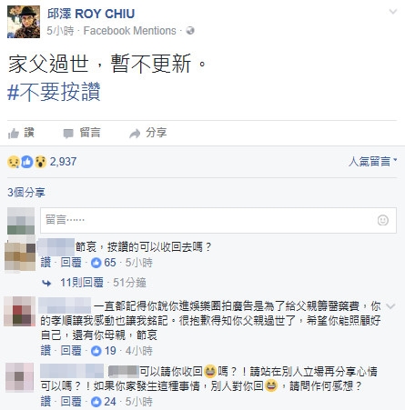
Task: Open the 3個分享 shares link
Action: [26, 193]
